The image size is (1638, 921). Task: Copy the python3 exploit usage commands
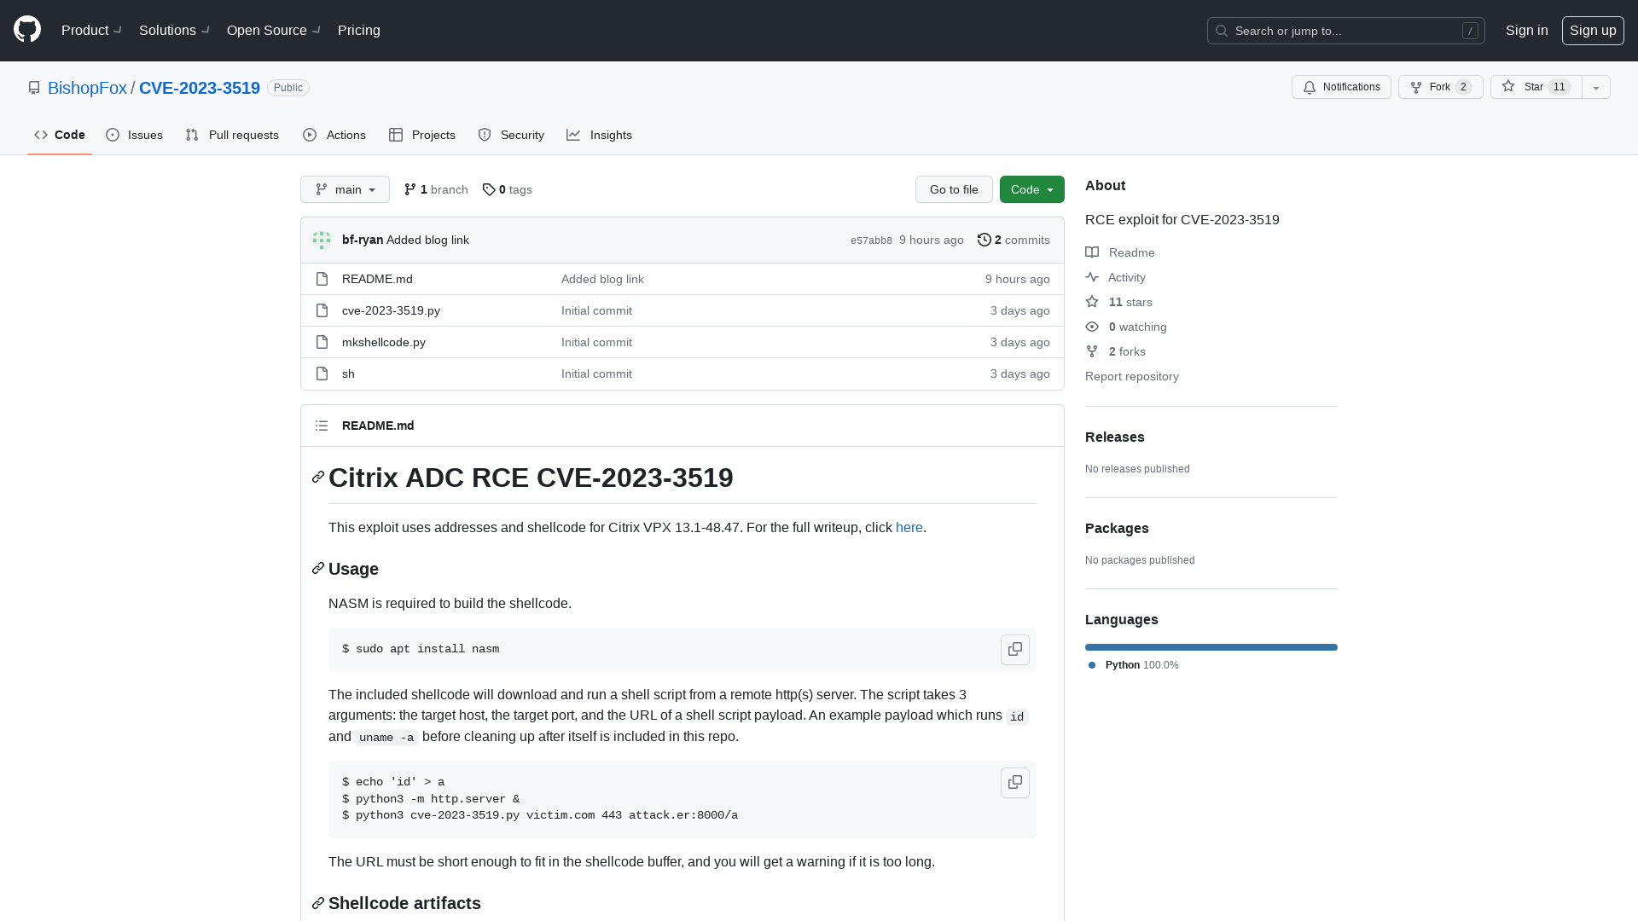pos(1015,783)
